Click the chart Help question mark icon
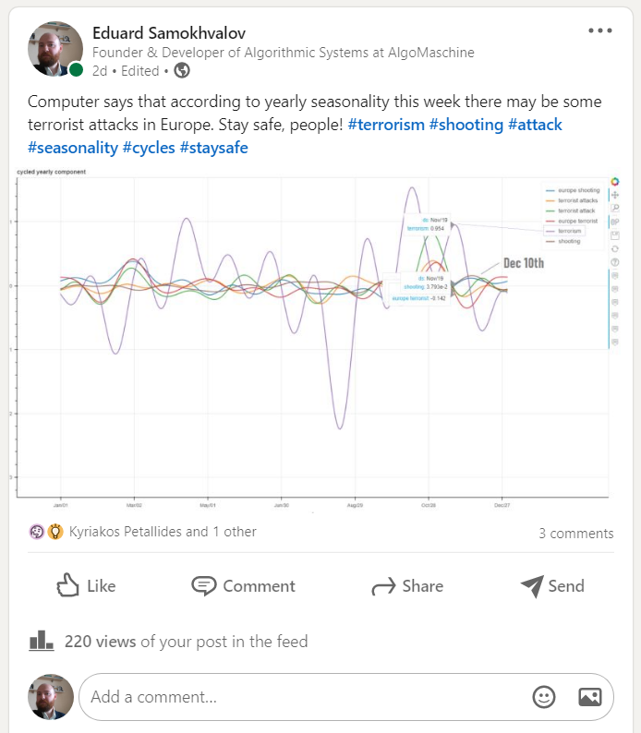 615,262
